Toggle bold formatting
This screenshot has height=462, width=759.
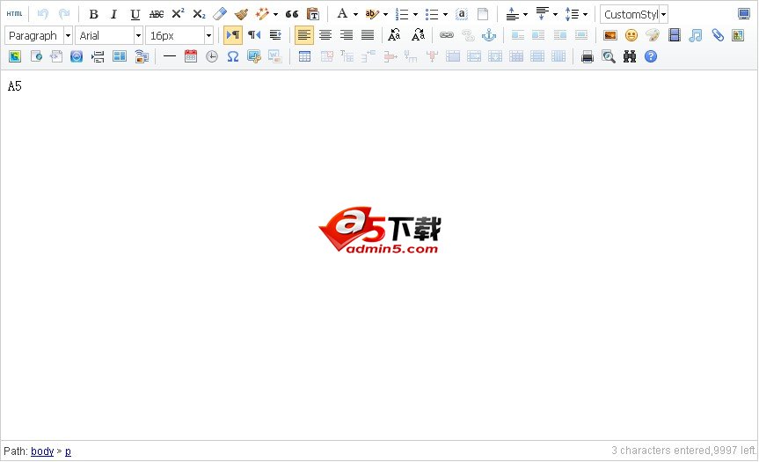[93, 14]
